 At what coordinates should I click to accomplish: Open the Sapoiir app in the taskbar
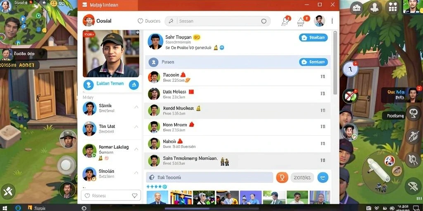37,208
